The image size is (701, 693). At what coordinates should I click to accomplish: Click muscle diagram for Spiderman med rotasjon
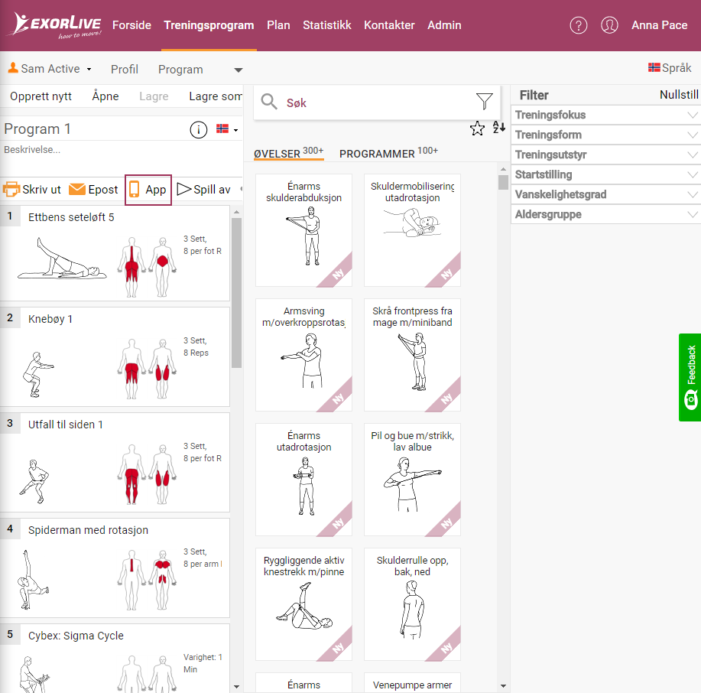click(x=147, y=580)
